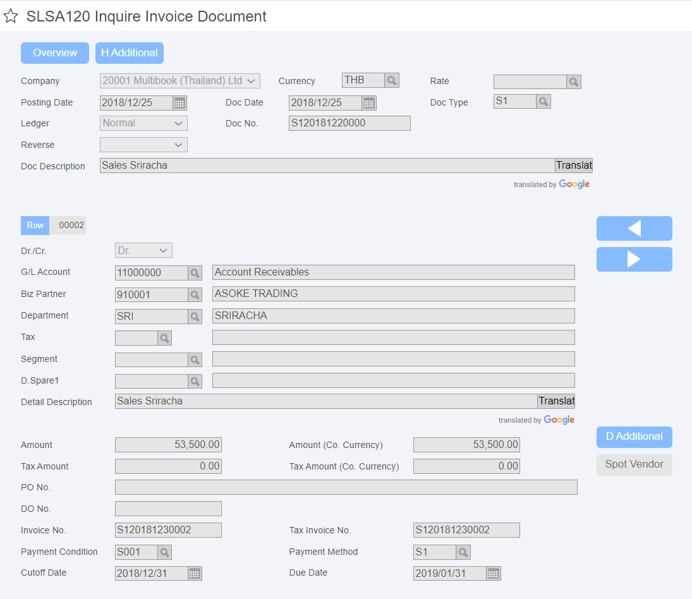Click the ASOKE TRADING name field
The width and height of the screenshot is (692, 599).
(x=393, y=294)
